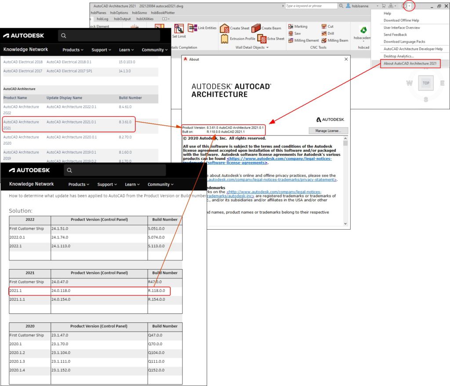Image resolution: width=450 pixels, height=386 pixels.
Task: Choose About AutoCAD Architecture 2021 entry
Action: click(x=410, y=63)
